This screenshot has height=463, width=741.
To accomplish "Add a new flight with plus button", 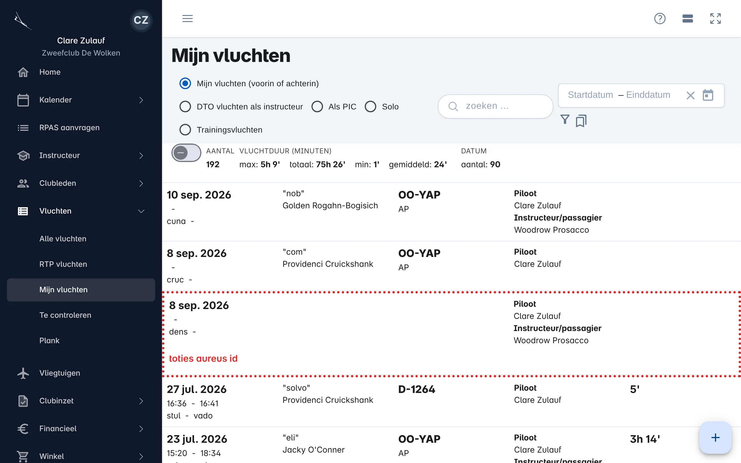I will point(715,438).
